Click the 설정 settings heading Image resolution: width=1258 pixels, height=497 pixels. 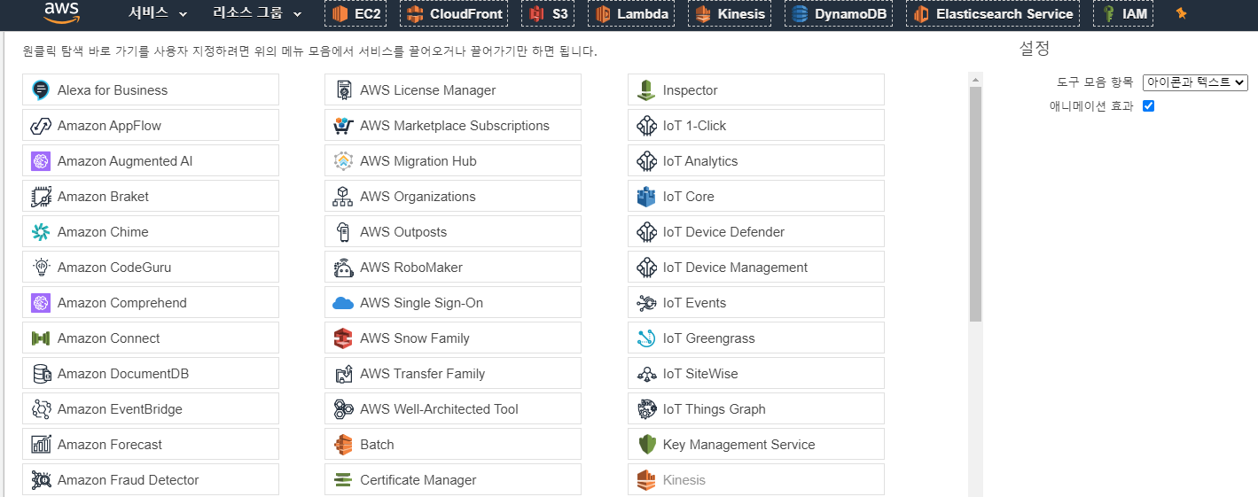1035,49
